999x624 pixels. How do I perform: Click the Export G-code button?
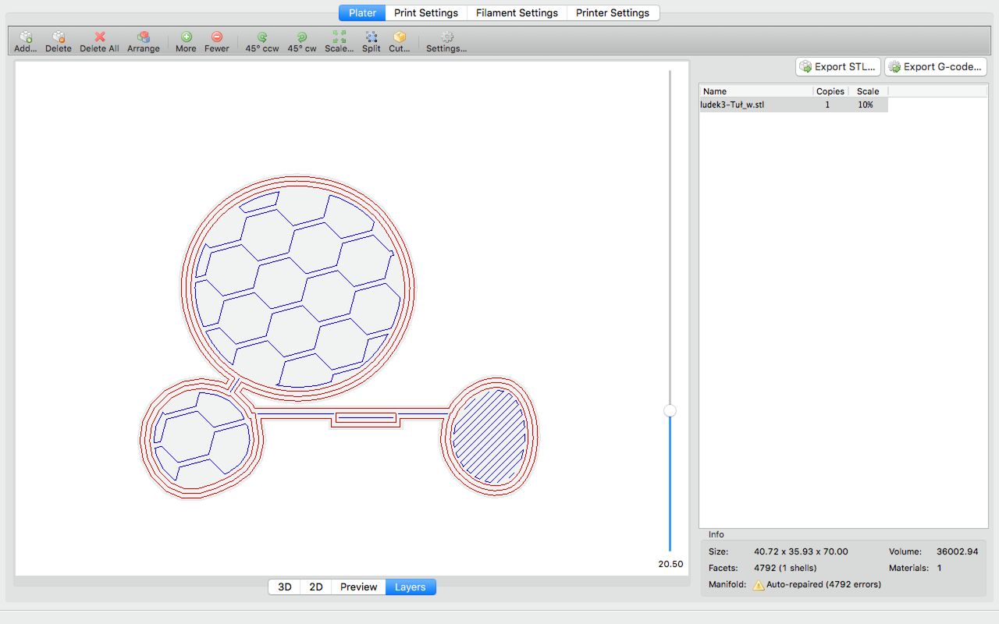click(935, 67)
